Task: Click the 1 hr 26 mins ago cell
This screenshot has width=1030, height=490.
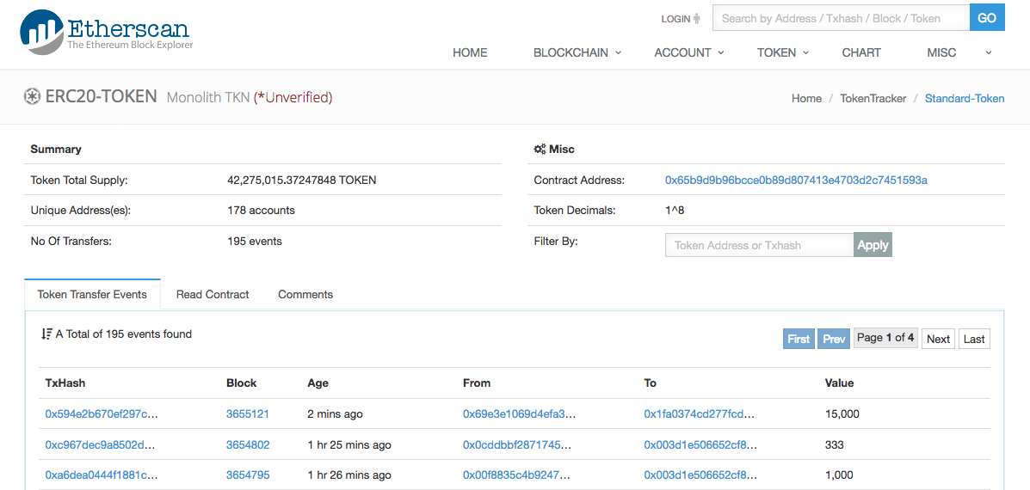Action: (349, 475)
